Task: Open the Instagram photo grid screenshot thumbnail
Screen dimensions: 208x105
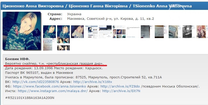Action: 119,32
